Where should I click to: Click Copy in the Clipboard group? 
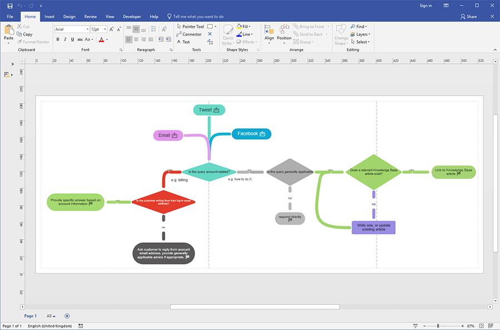click(24, 34)
